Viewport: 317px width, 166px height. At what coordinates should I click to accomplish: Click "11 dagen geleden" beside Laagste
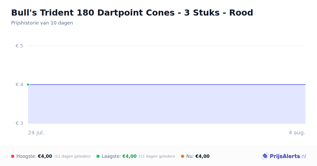[157, 156]
